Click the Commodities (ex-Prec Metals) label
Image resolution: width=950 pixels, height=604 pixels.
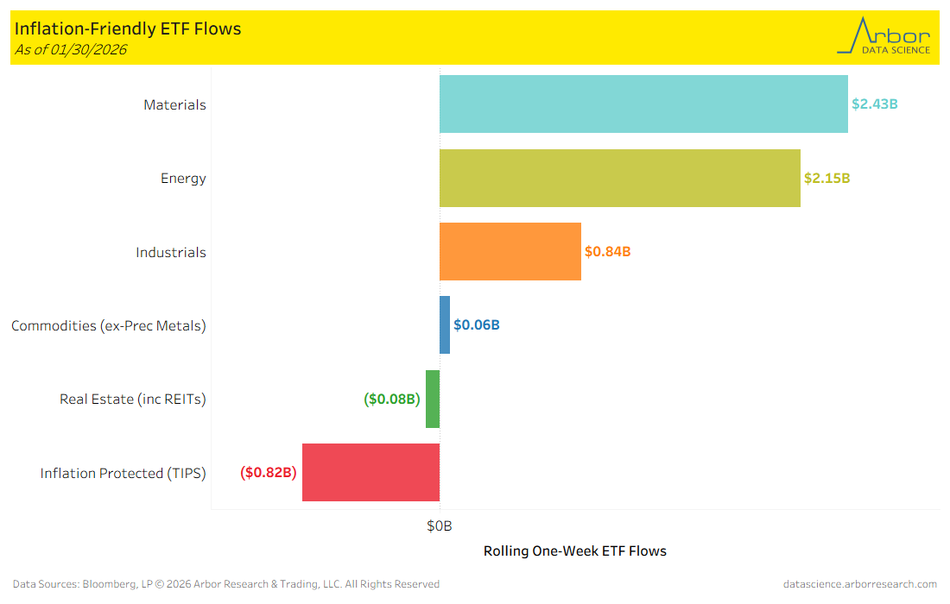pyautogui.click(x=109, y=326)
